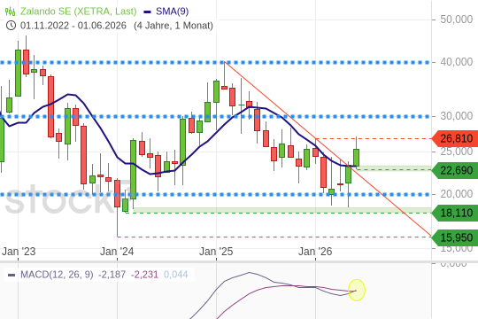Click the 30,000 axis label

click(x=457, y=116)
